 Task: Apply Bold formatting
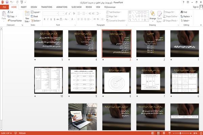[x=45, y=19]
